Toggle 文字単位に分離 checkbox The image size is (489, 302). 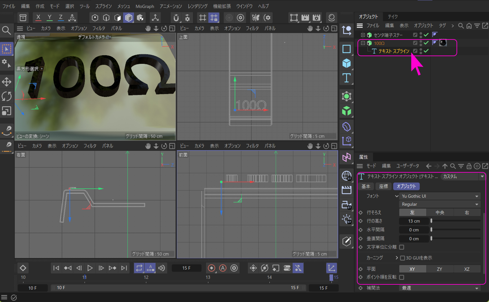(402, 247)
